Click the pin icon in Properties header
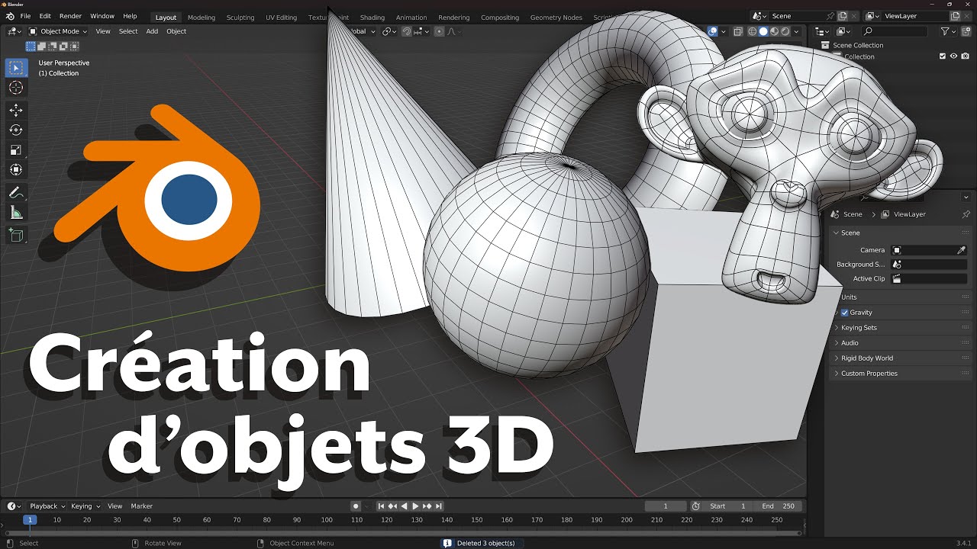The height and width of the screenshot is (549, 977). (966, 214)
